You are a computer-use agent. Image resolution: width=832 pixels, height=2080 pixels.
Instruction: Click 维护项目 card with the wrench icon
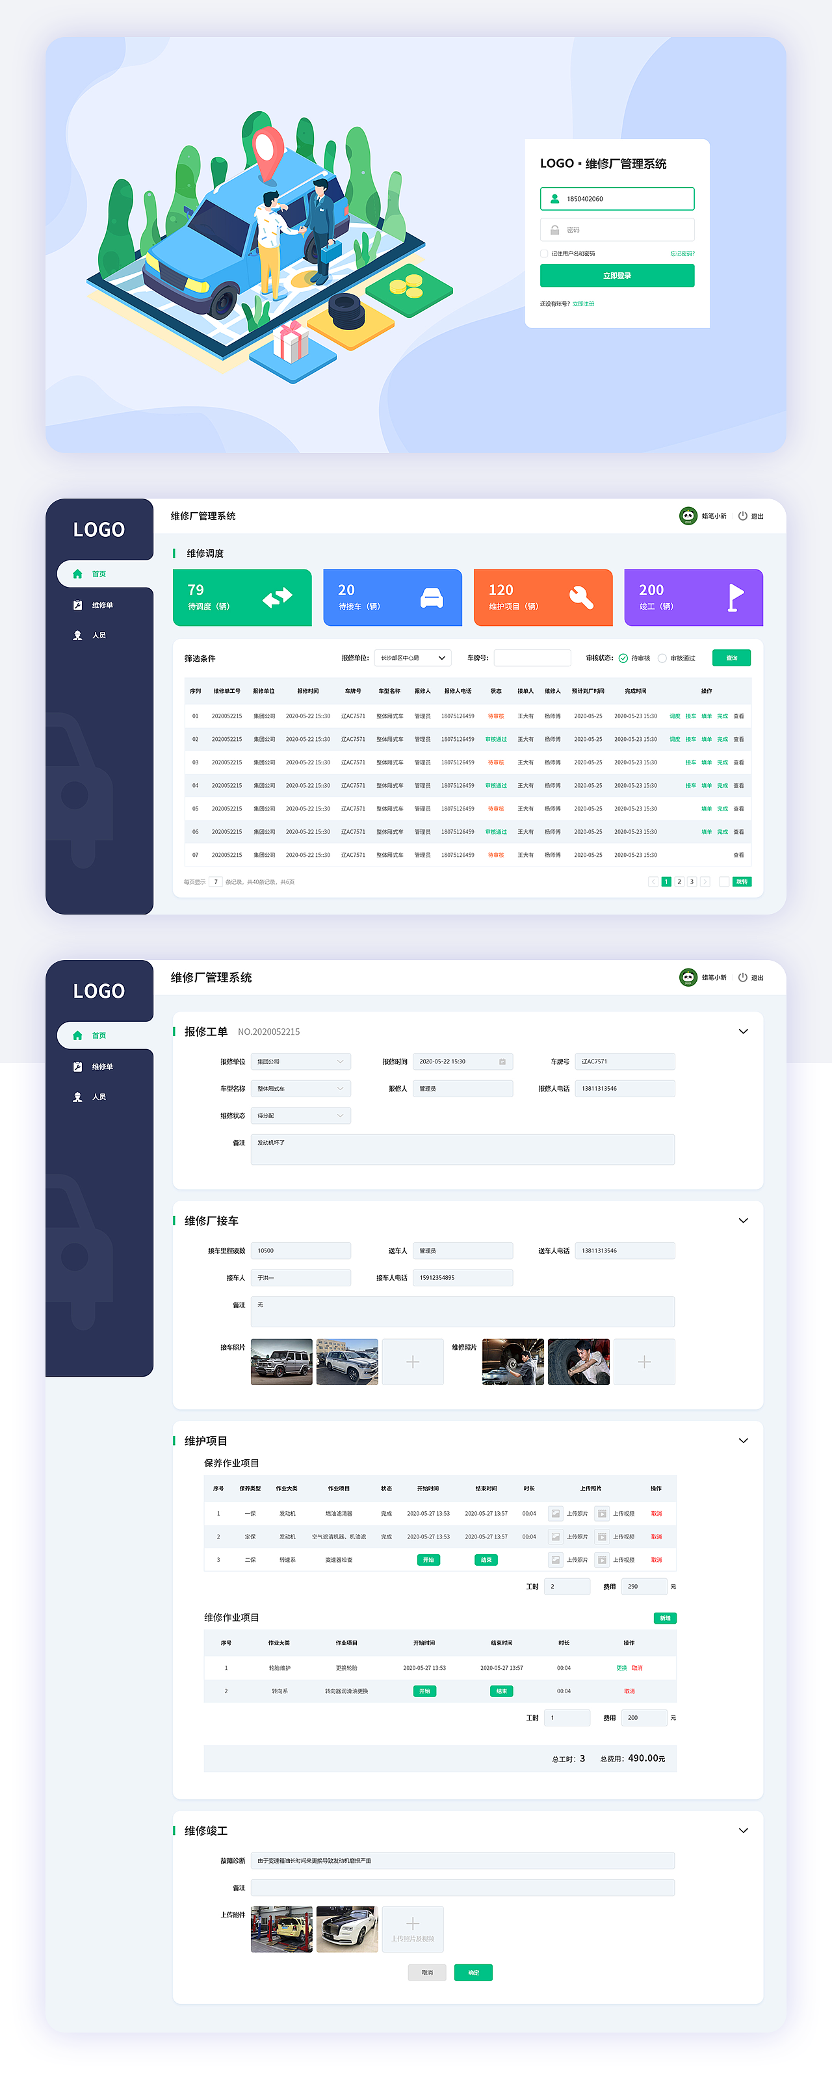543,597
